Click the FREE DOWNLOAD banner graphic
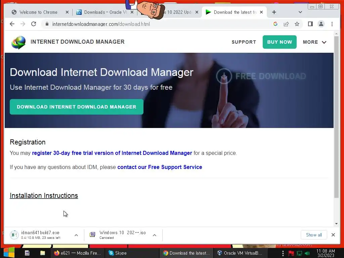The height and width of the screenshot is (258, 344). 261,76
